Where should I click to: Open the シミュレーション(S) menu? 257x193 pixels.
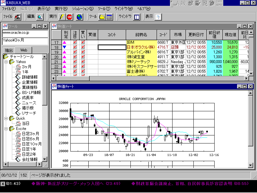point(83,9)
